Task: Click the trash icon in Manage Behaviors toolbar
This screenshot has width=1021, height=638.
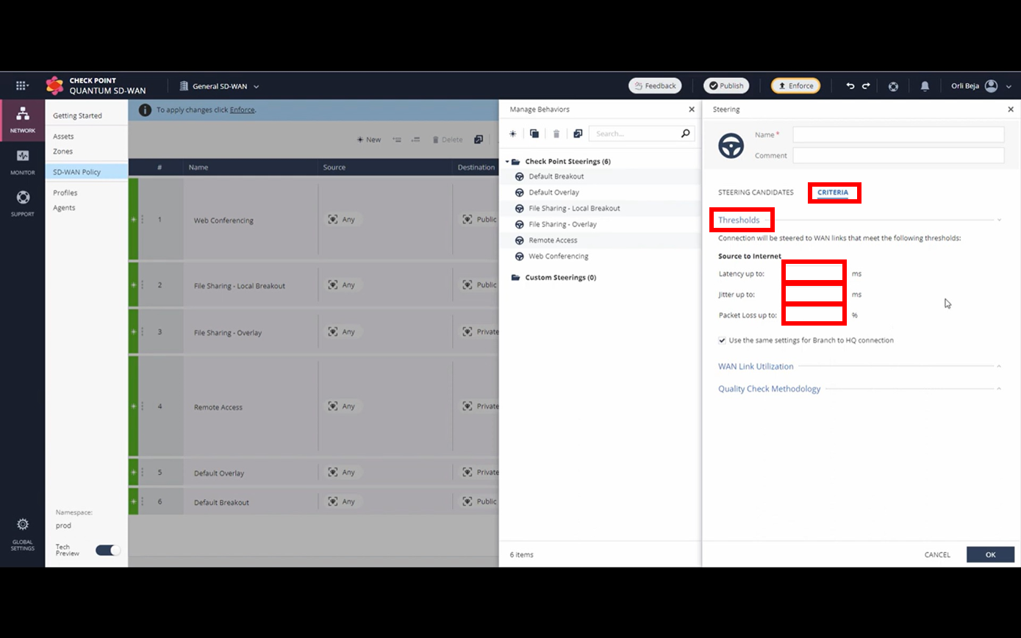Action: coord(556,134)
